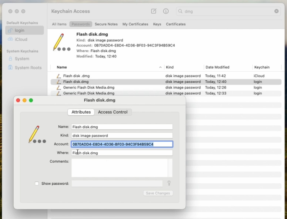Screen dimensions: 287x219
Task: Switch to Keys category
Action: (157, 24)
